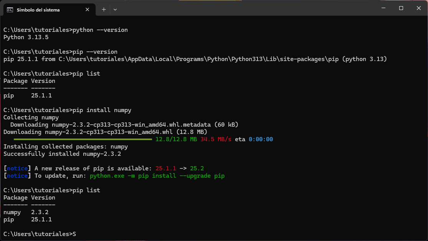Click "Successfully installed numpy-2.3.2" message
The image size is (428, 241).
(62, 154)
